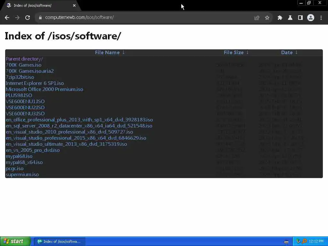
Task: Sort by File Name column header
Action: coord(107,53)
